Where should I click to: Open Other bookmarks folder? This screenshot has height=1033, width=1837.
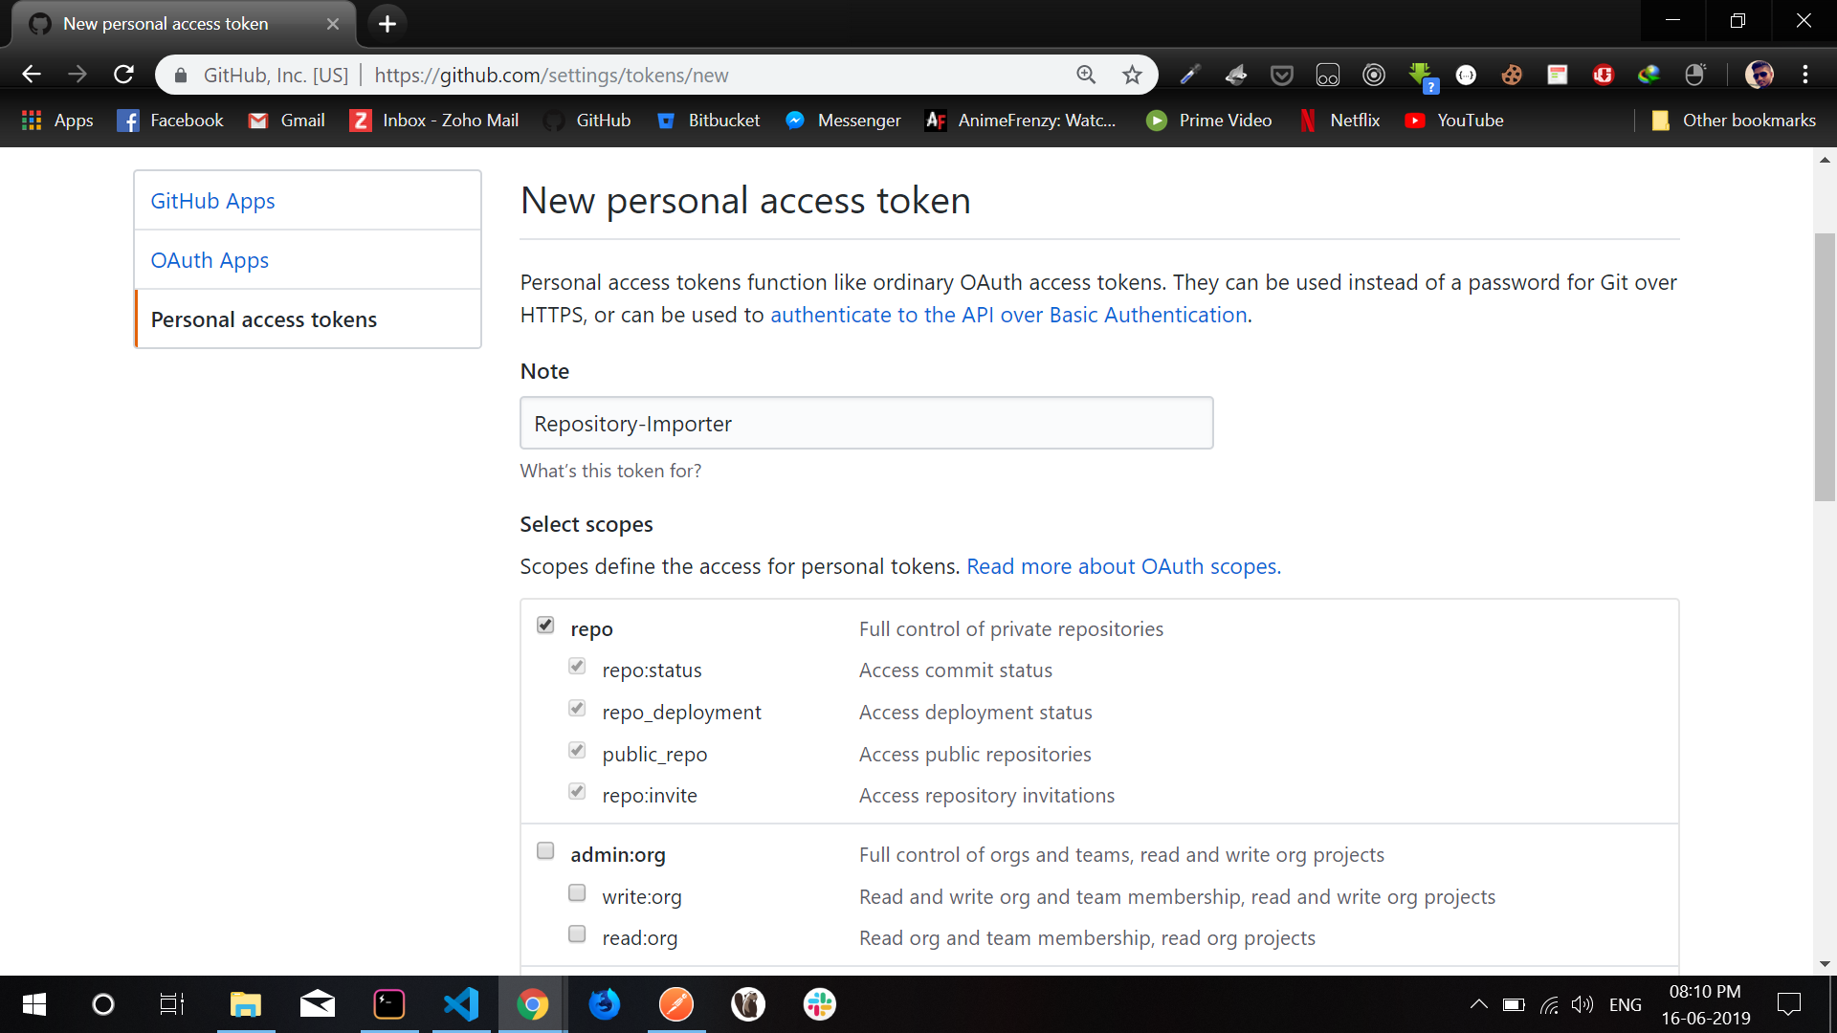[1734, 121]
